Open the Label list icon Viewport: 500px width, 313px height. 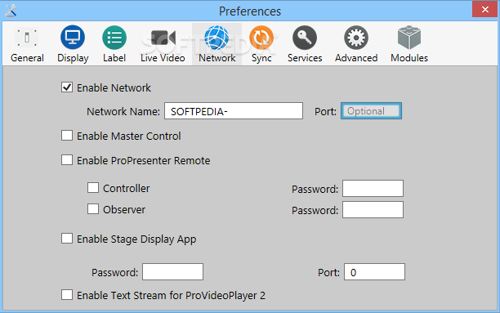pos(114,38)
